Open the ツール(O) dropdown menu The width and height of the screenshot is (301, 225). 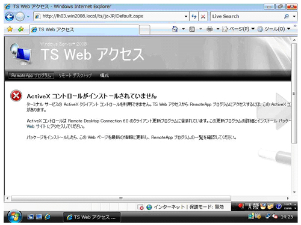click(274, 29)
